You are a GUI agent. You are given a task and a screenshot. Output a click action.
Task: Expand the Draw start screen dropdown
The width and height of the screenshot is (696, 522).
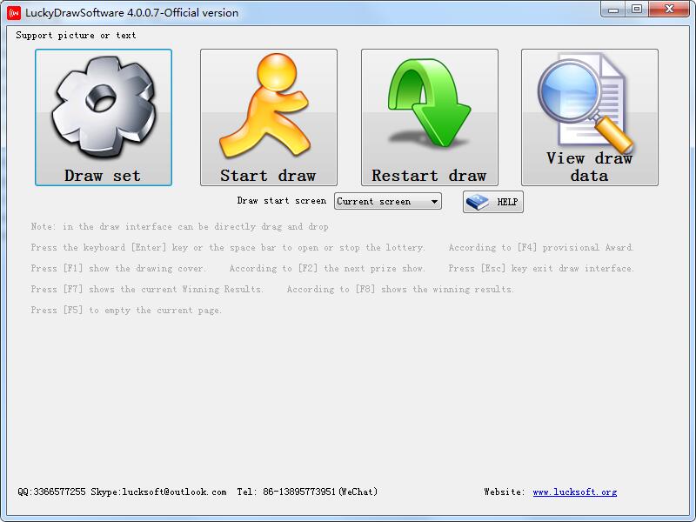point(388,201)
